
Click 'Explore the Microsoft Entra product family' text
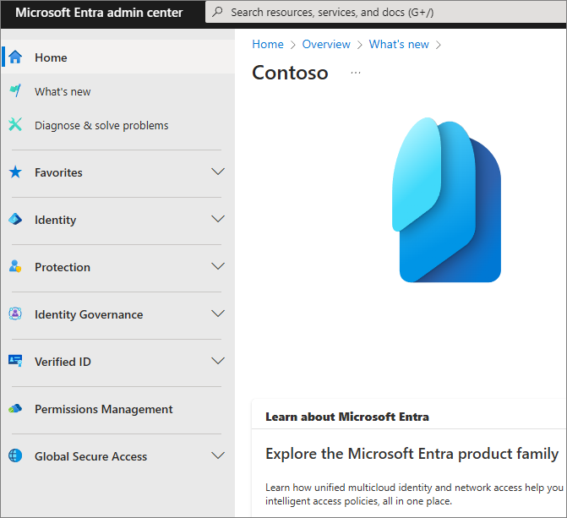click(x=412, y=454)
